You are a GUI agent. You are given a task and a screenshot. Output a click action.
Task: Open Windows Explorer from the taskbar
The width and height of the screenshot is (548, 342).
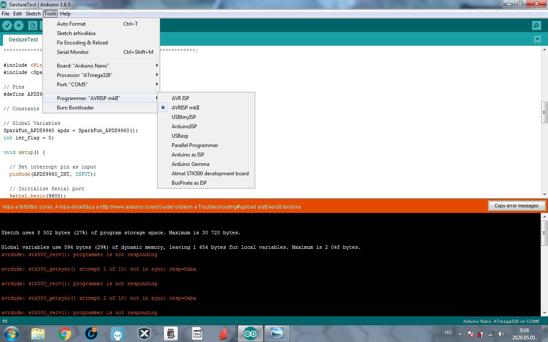[x=38, y=333]
